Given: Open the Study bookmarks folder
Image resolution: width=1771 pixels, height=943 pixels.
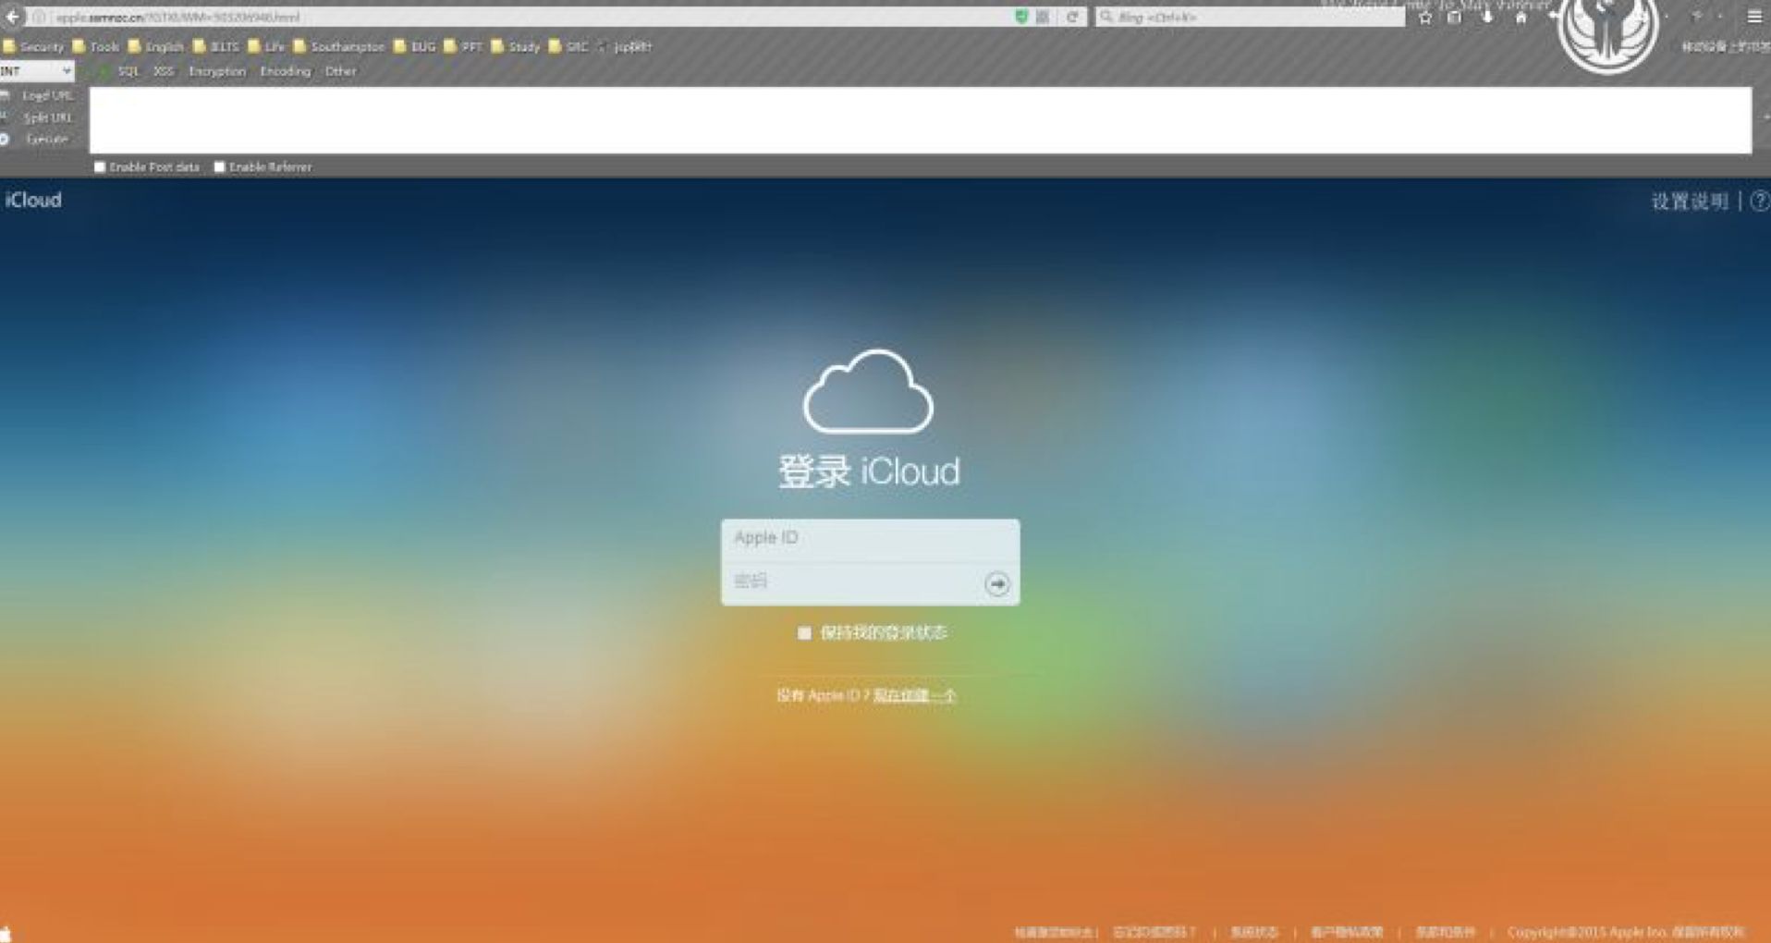Looking at the screenshot, I should click(516, 46).
